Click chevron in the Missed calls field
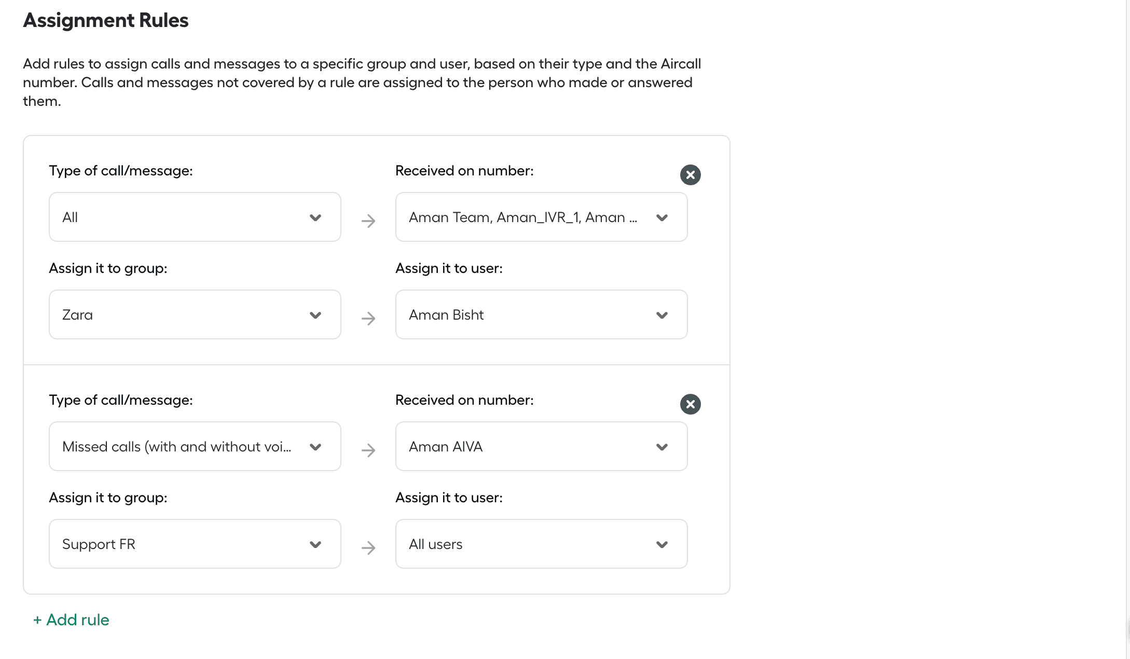The height and width of the screenshot is (659, 1130). [315, 447]
